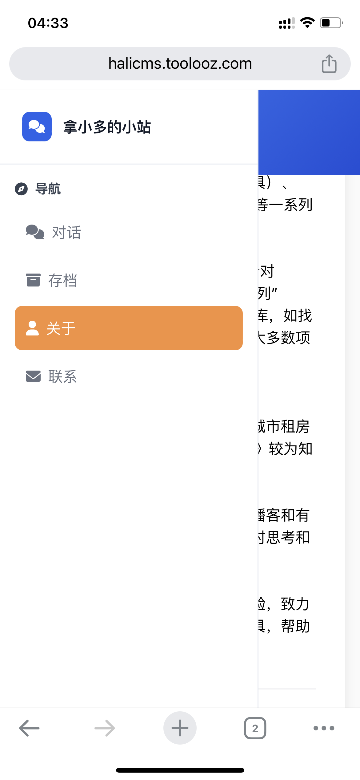Tap the site title 拿小多的小站
The width and height of the screenshot is (360, 780).
pyautogui.click(x=107, y=127)
